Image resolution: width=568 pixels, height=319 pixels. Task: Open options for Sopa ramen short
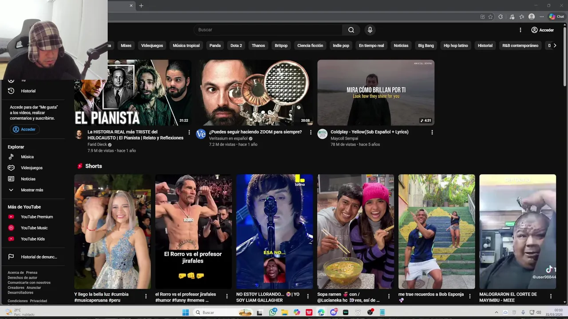389,296
